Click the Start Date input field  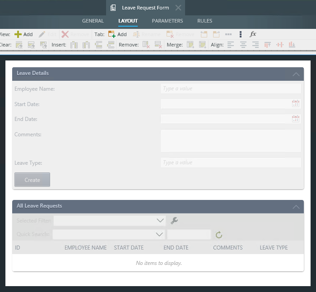[x=231, y=104]
